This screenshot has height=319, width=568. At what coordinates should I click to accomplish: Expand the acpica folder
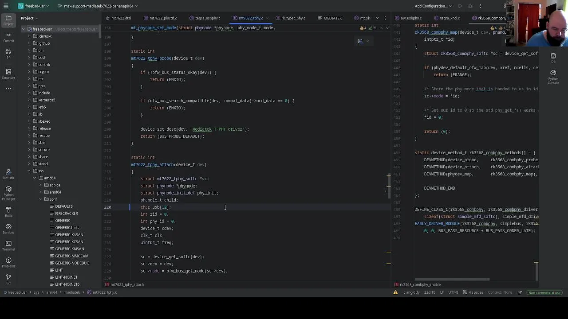pyautogui.click(x=40, y=185)
